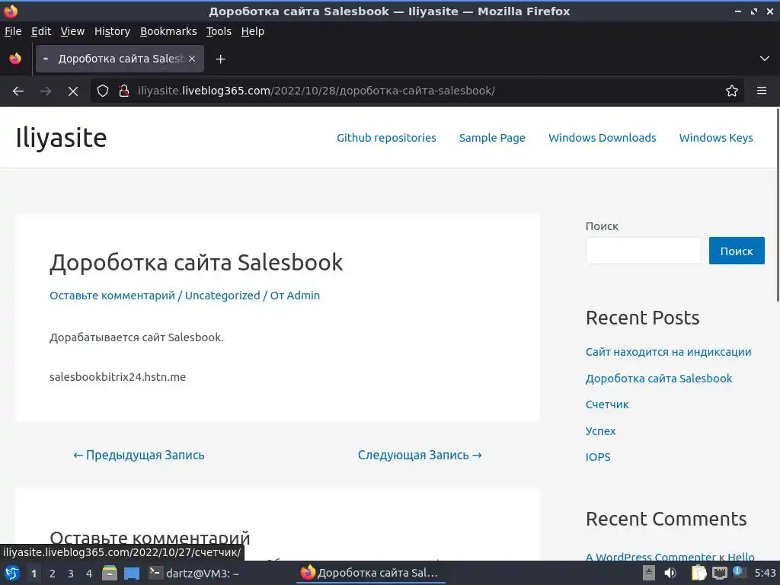
Task: Open the Uncategorized category link
Action: [222, 296]
